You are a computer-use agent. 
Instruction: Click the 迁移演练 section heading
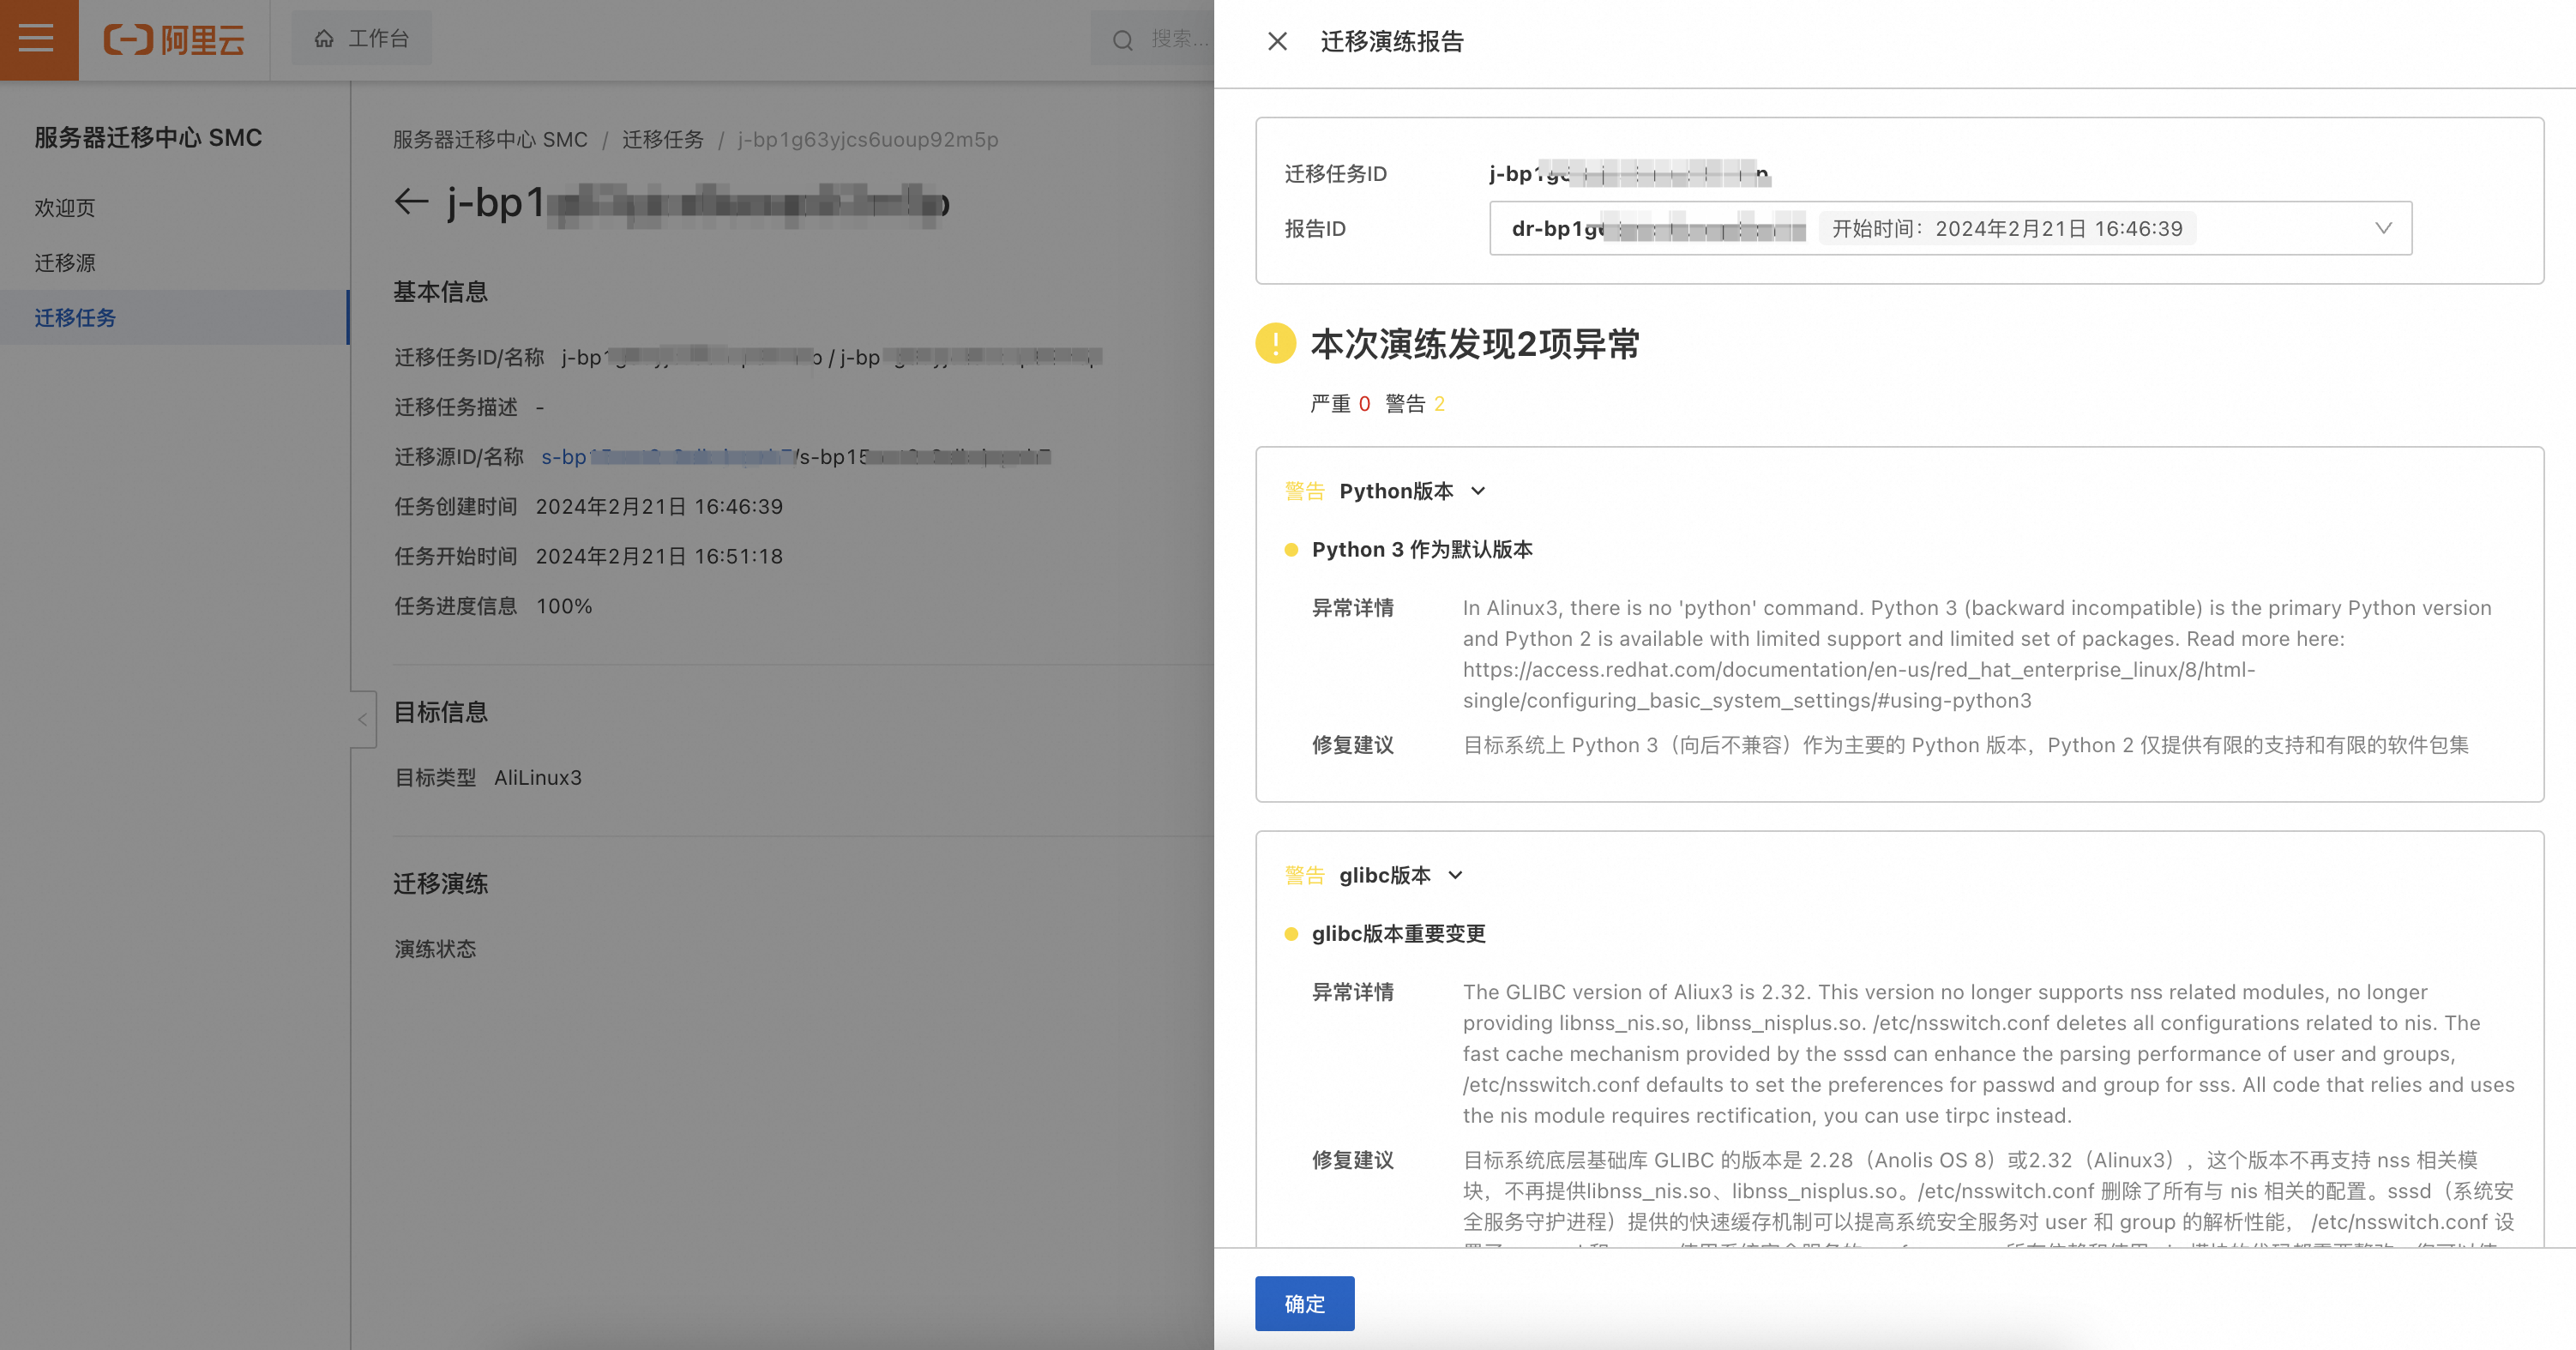441,884
